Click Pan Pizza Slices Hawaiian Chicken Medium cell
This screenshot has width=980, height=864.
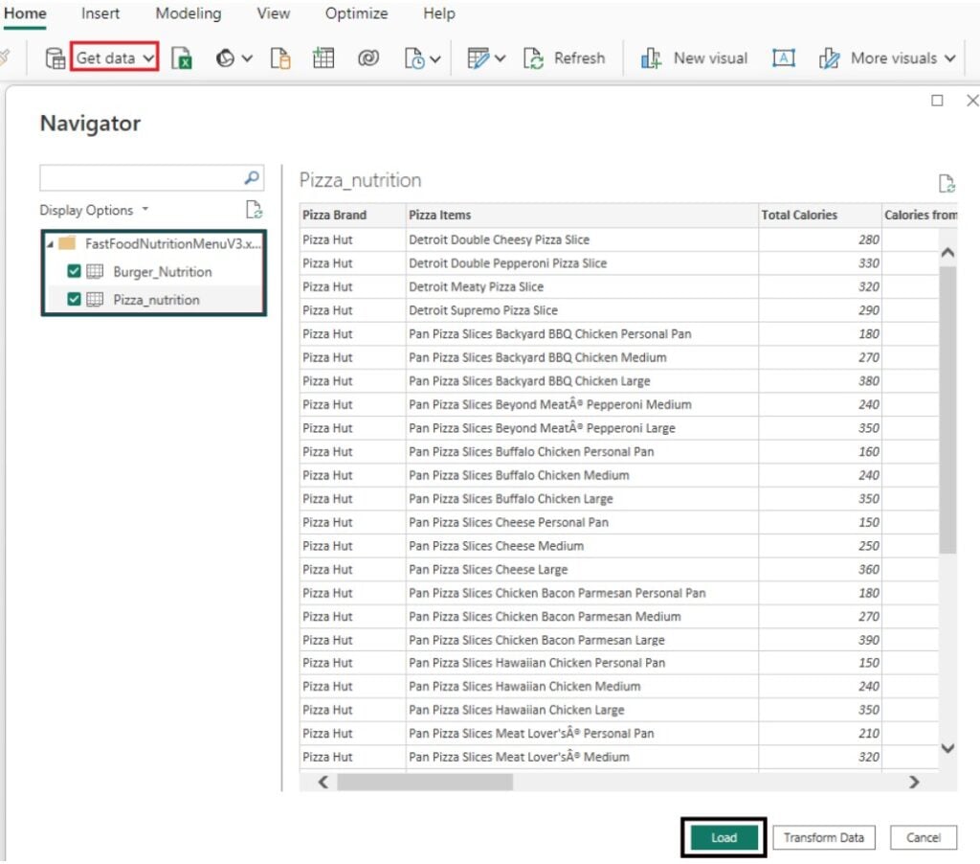[x=582, y=687]
